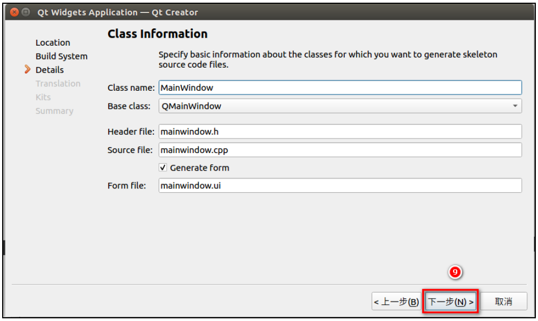Screen dimensions: 538x321
Task: Click the red number 9 annotation badge
Action: pos(455,273)
